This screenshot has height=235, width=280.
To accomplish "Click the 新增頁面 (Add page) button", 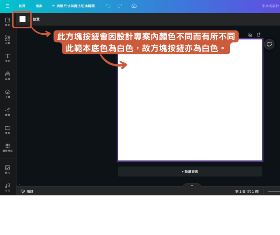I will click(x=190, y=172).
